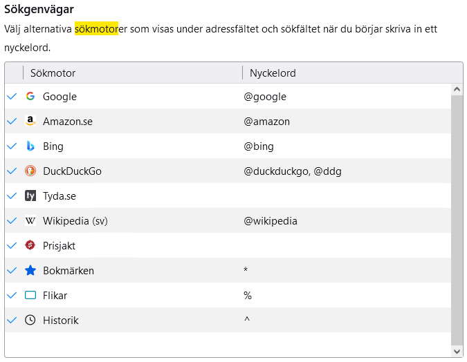Click the Prisjakt logo icon
This screenshot has height=362, width=467.
[x=30, y=246]
